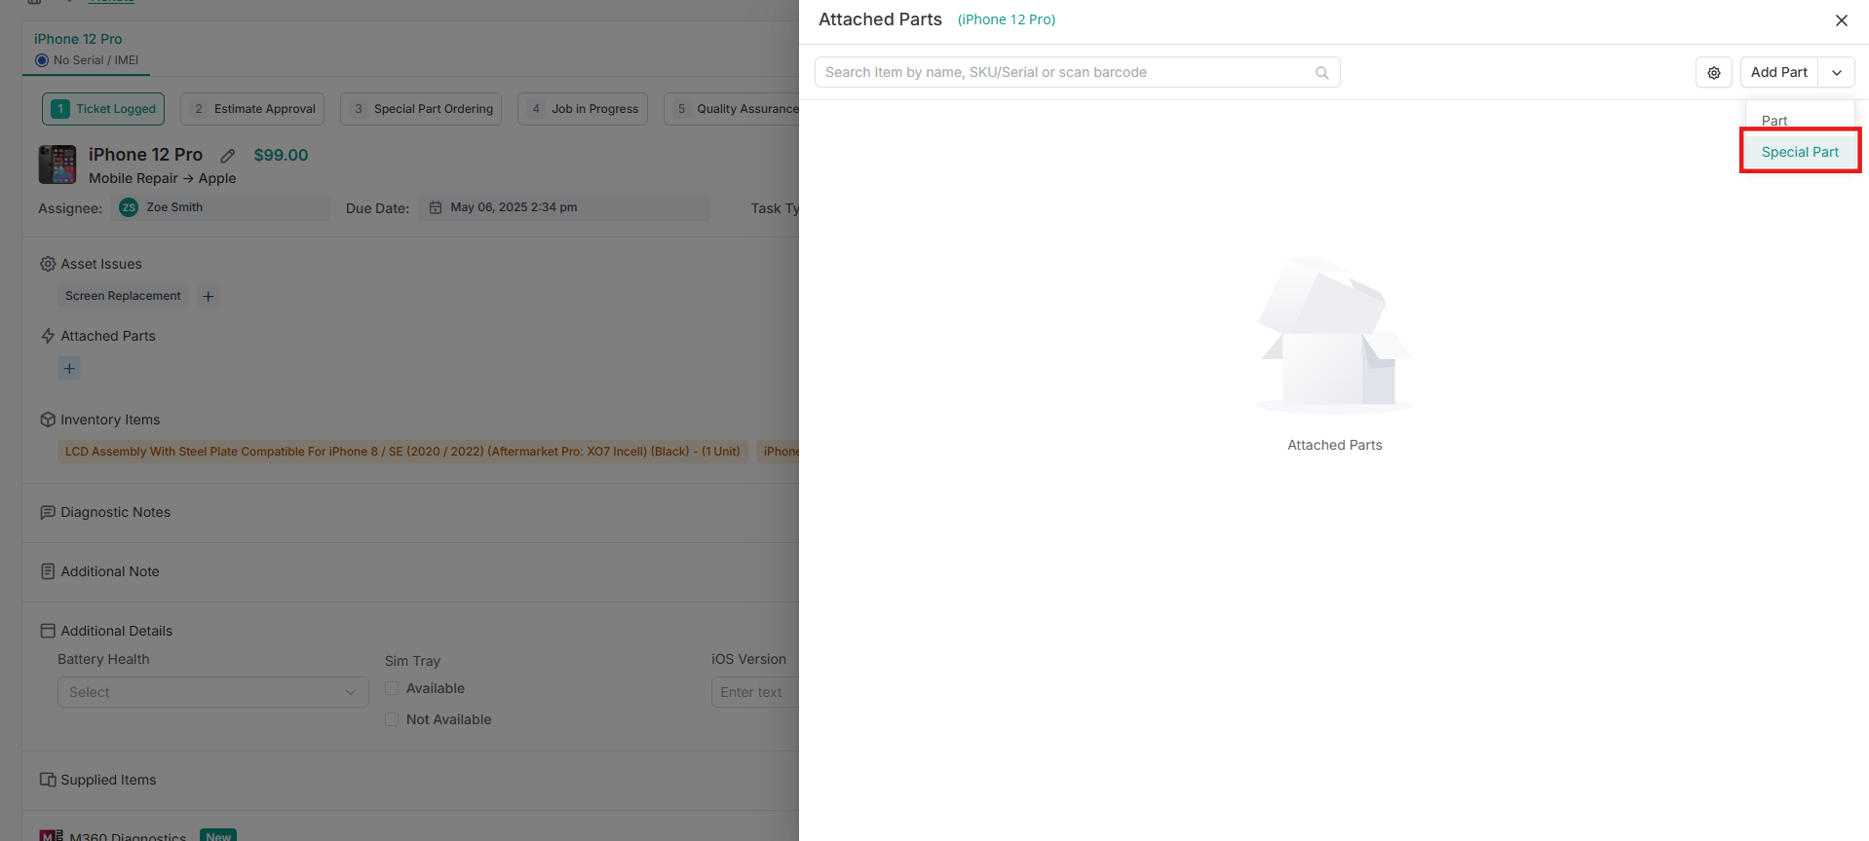Open the iPhone 12 Pro link in panel header

(x=1006, y=19)
